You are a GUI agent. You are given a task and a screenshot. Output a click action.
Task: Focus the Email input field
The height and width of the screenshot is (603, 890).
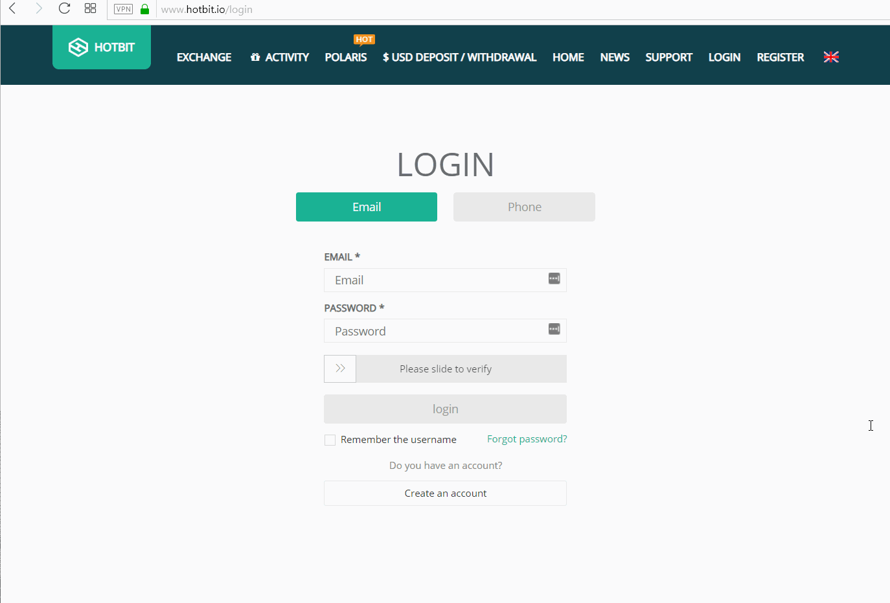coord(446,280)
